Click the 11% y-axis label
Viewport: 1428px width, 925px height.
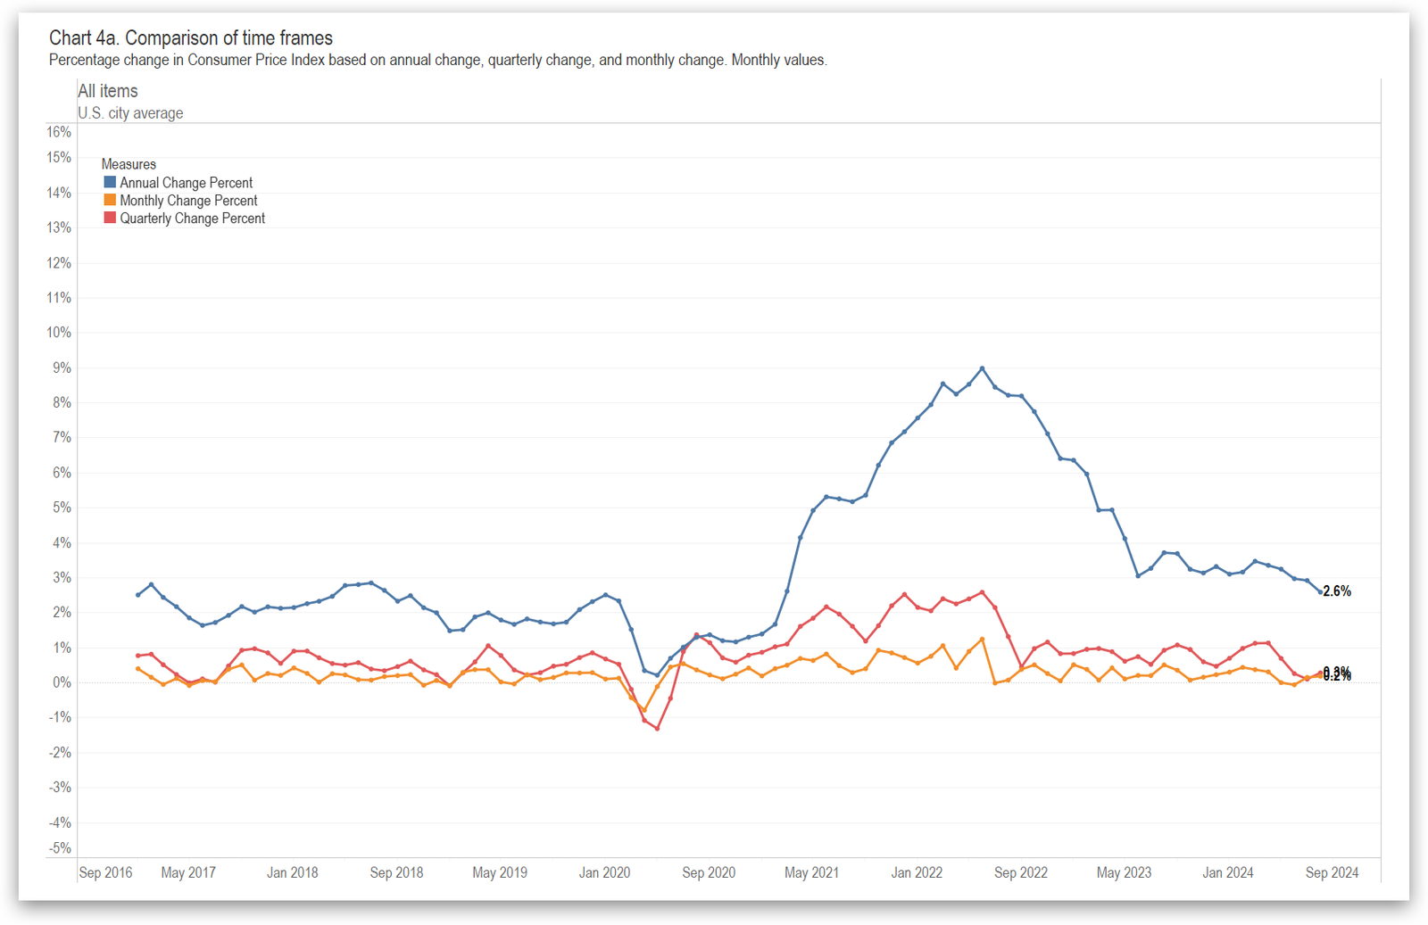[59, 298]
